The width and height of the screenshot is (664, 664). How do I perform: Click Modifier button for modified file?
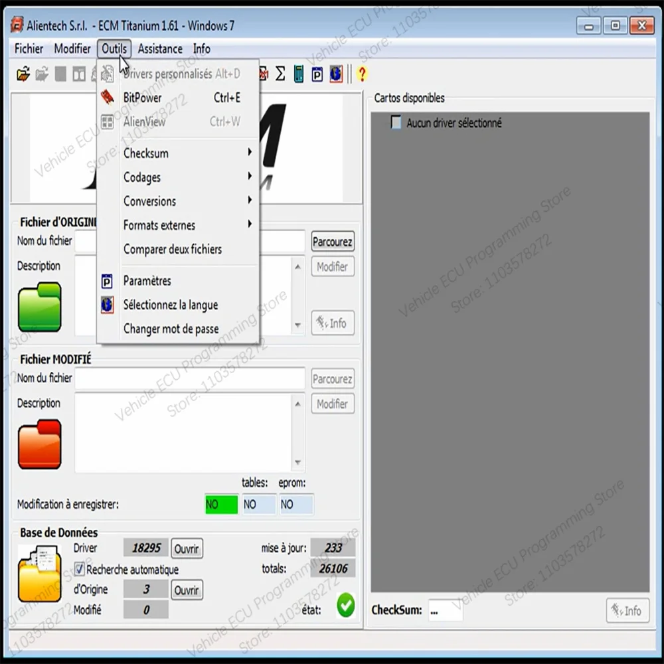coord(333,404)
